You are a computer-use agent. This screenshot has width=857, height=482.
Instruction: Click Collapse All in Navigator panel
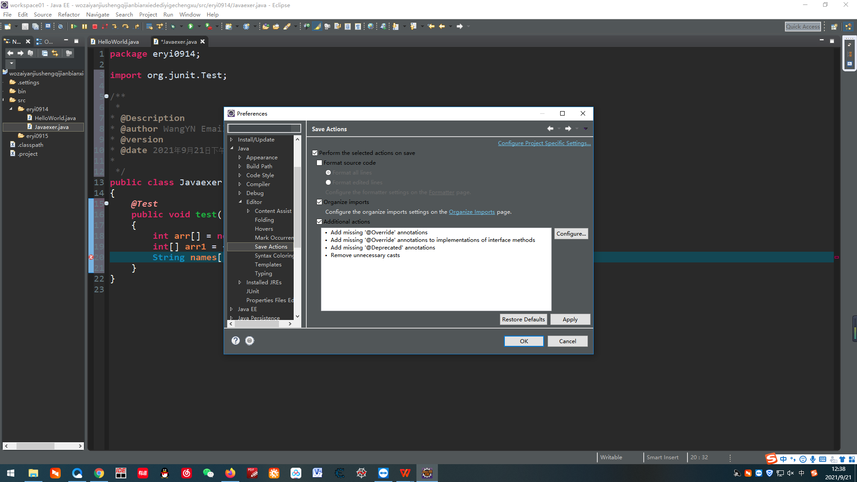pos(45,53)
